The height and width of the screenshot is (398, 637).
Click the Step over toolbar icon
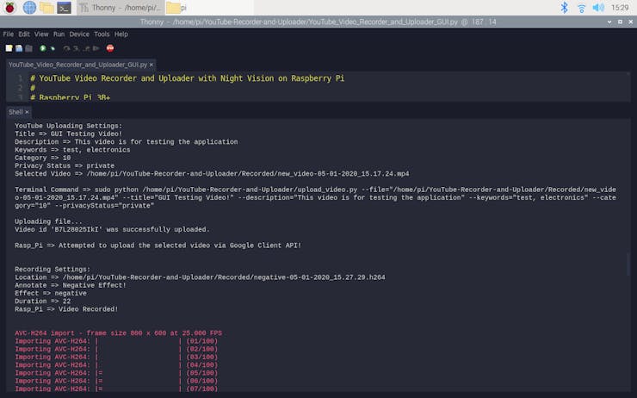66,48
